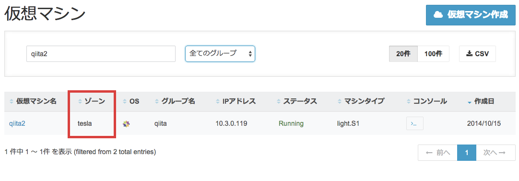The image size is (519, 181).
Task: Sort the table by コンソール column
Action: pyautogui.click(x=426, y=101)
